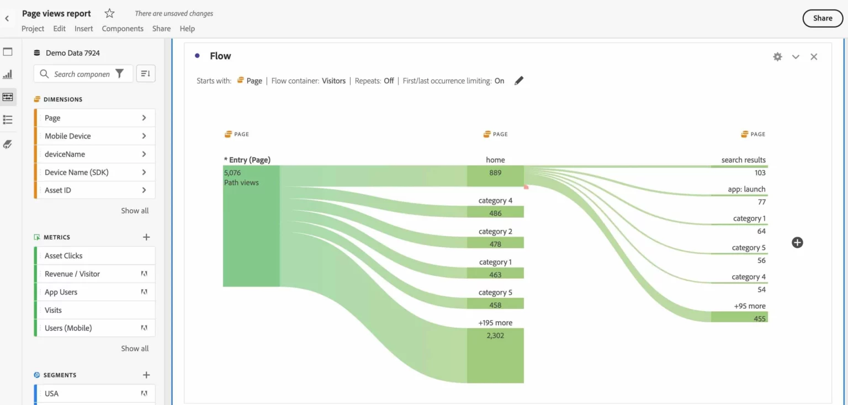This screenshot has width=848, height=405.
Task: Edit Flow configuration with the pencil icon
Action: coord(518,81)
